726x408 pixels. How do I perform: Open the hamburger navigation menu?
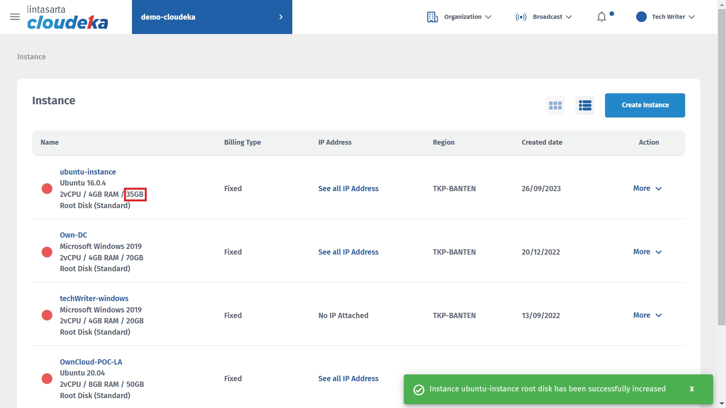[x=15, y=17]
